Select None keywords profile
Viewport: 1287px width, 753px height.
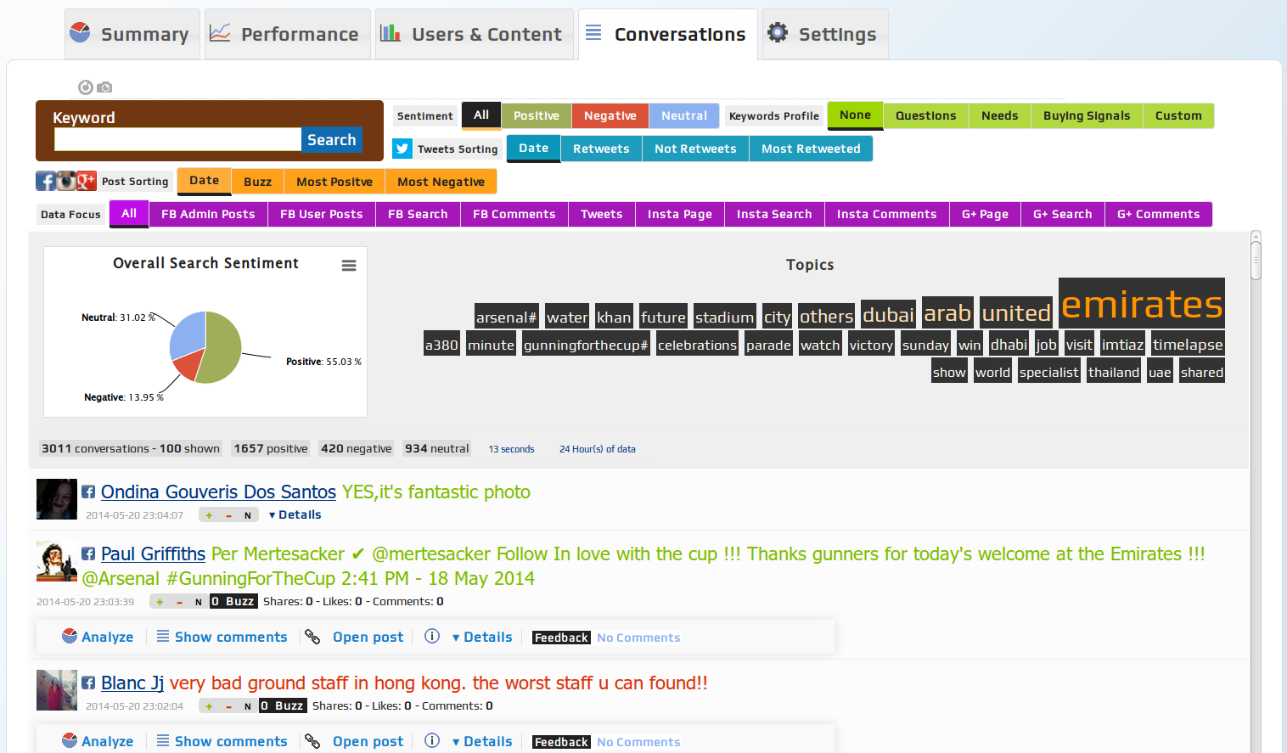pos(856,115)
